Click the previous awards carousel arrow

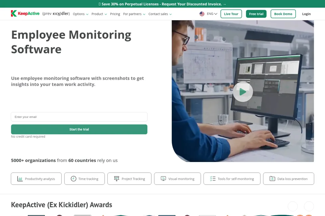click(x=292, y=206)
